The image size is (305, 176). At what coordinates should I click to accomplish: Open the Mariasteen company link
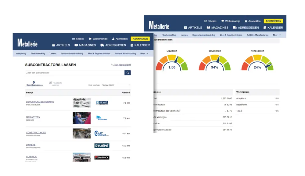point(33,117)
